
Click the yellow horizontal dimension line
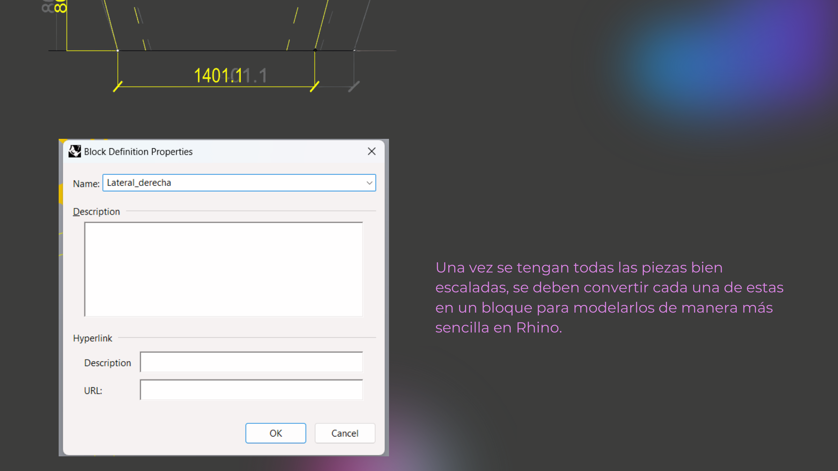pos(216,86)
